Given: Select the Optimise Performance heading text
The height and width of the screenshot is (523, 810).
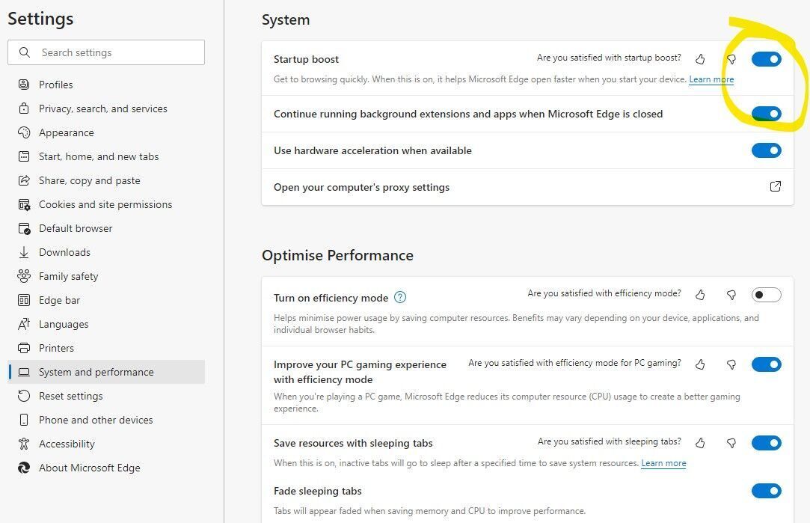Looking at the screenshot, I should [337, 255].
